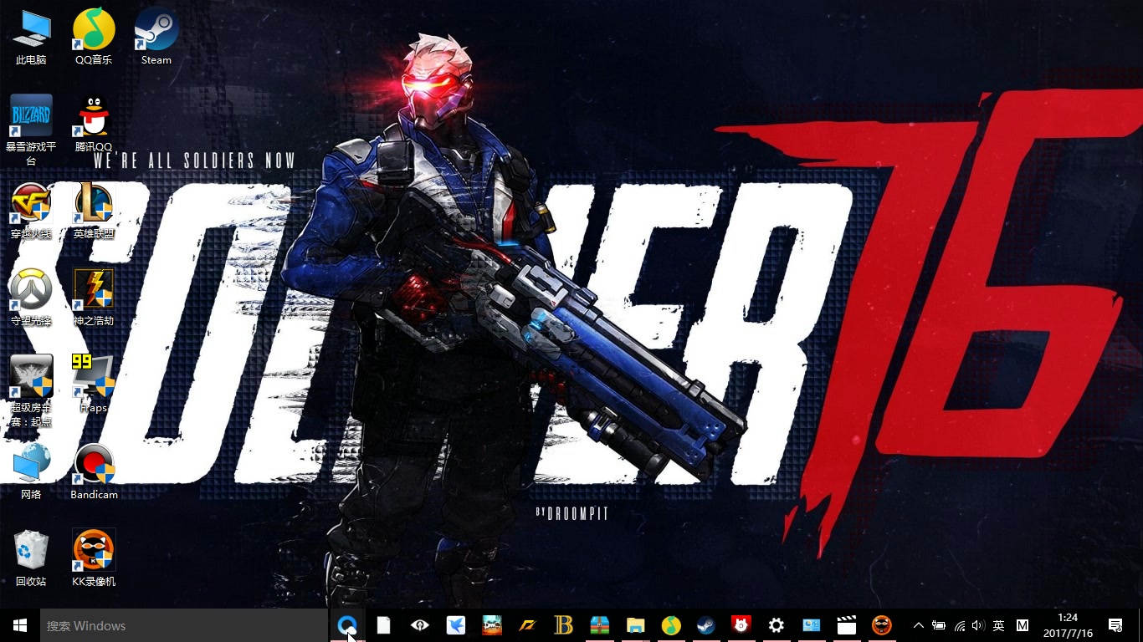
Task: Open the KK录像机 desktop shortcut
Action: [94, 559]
